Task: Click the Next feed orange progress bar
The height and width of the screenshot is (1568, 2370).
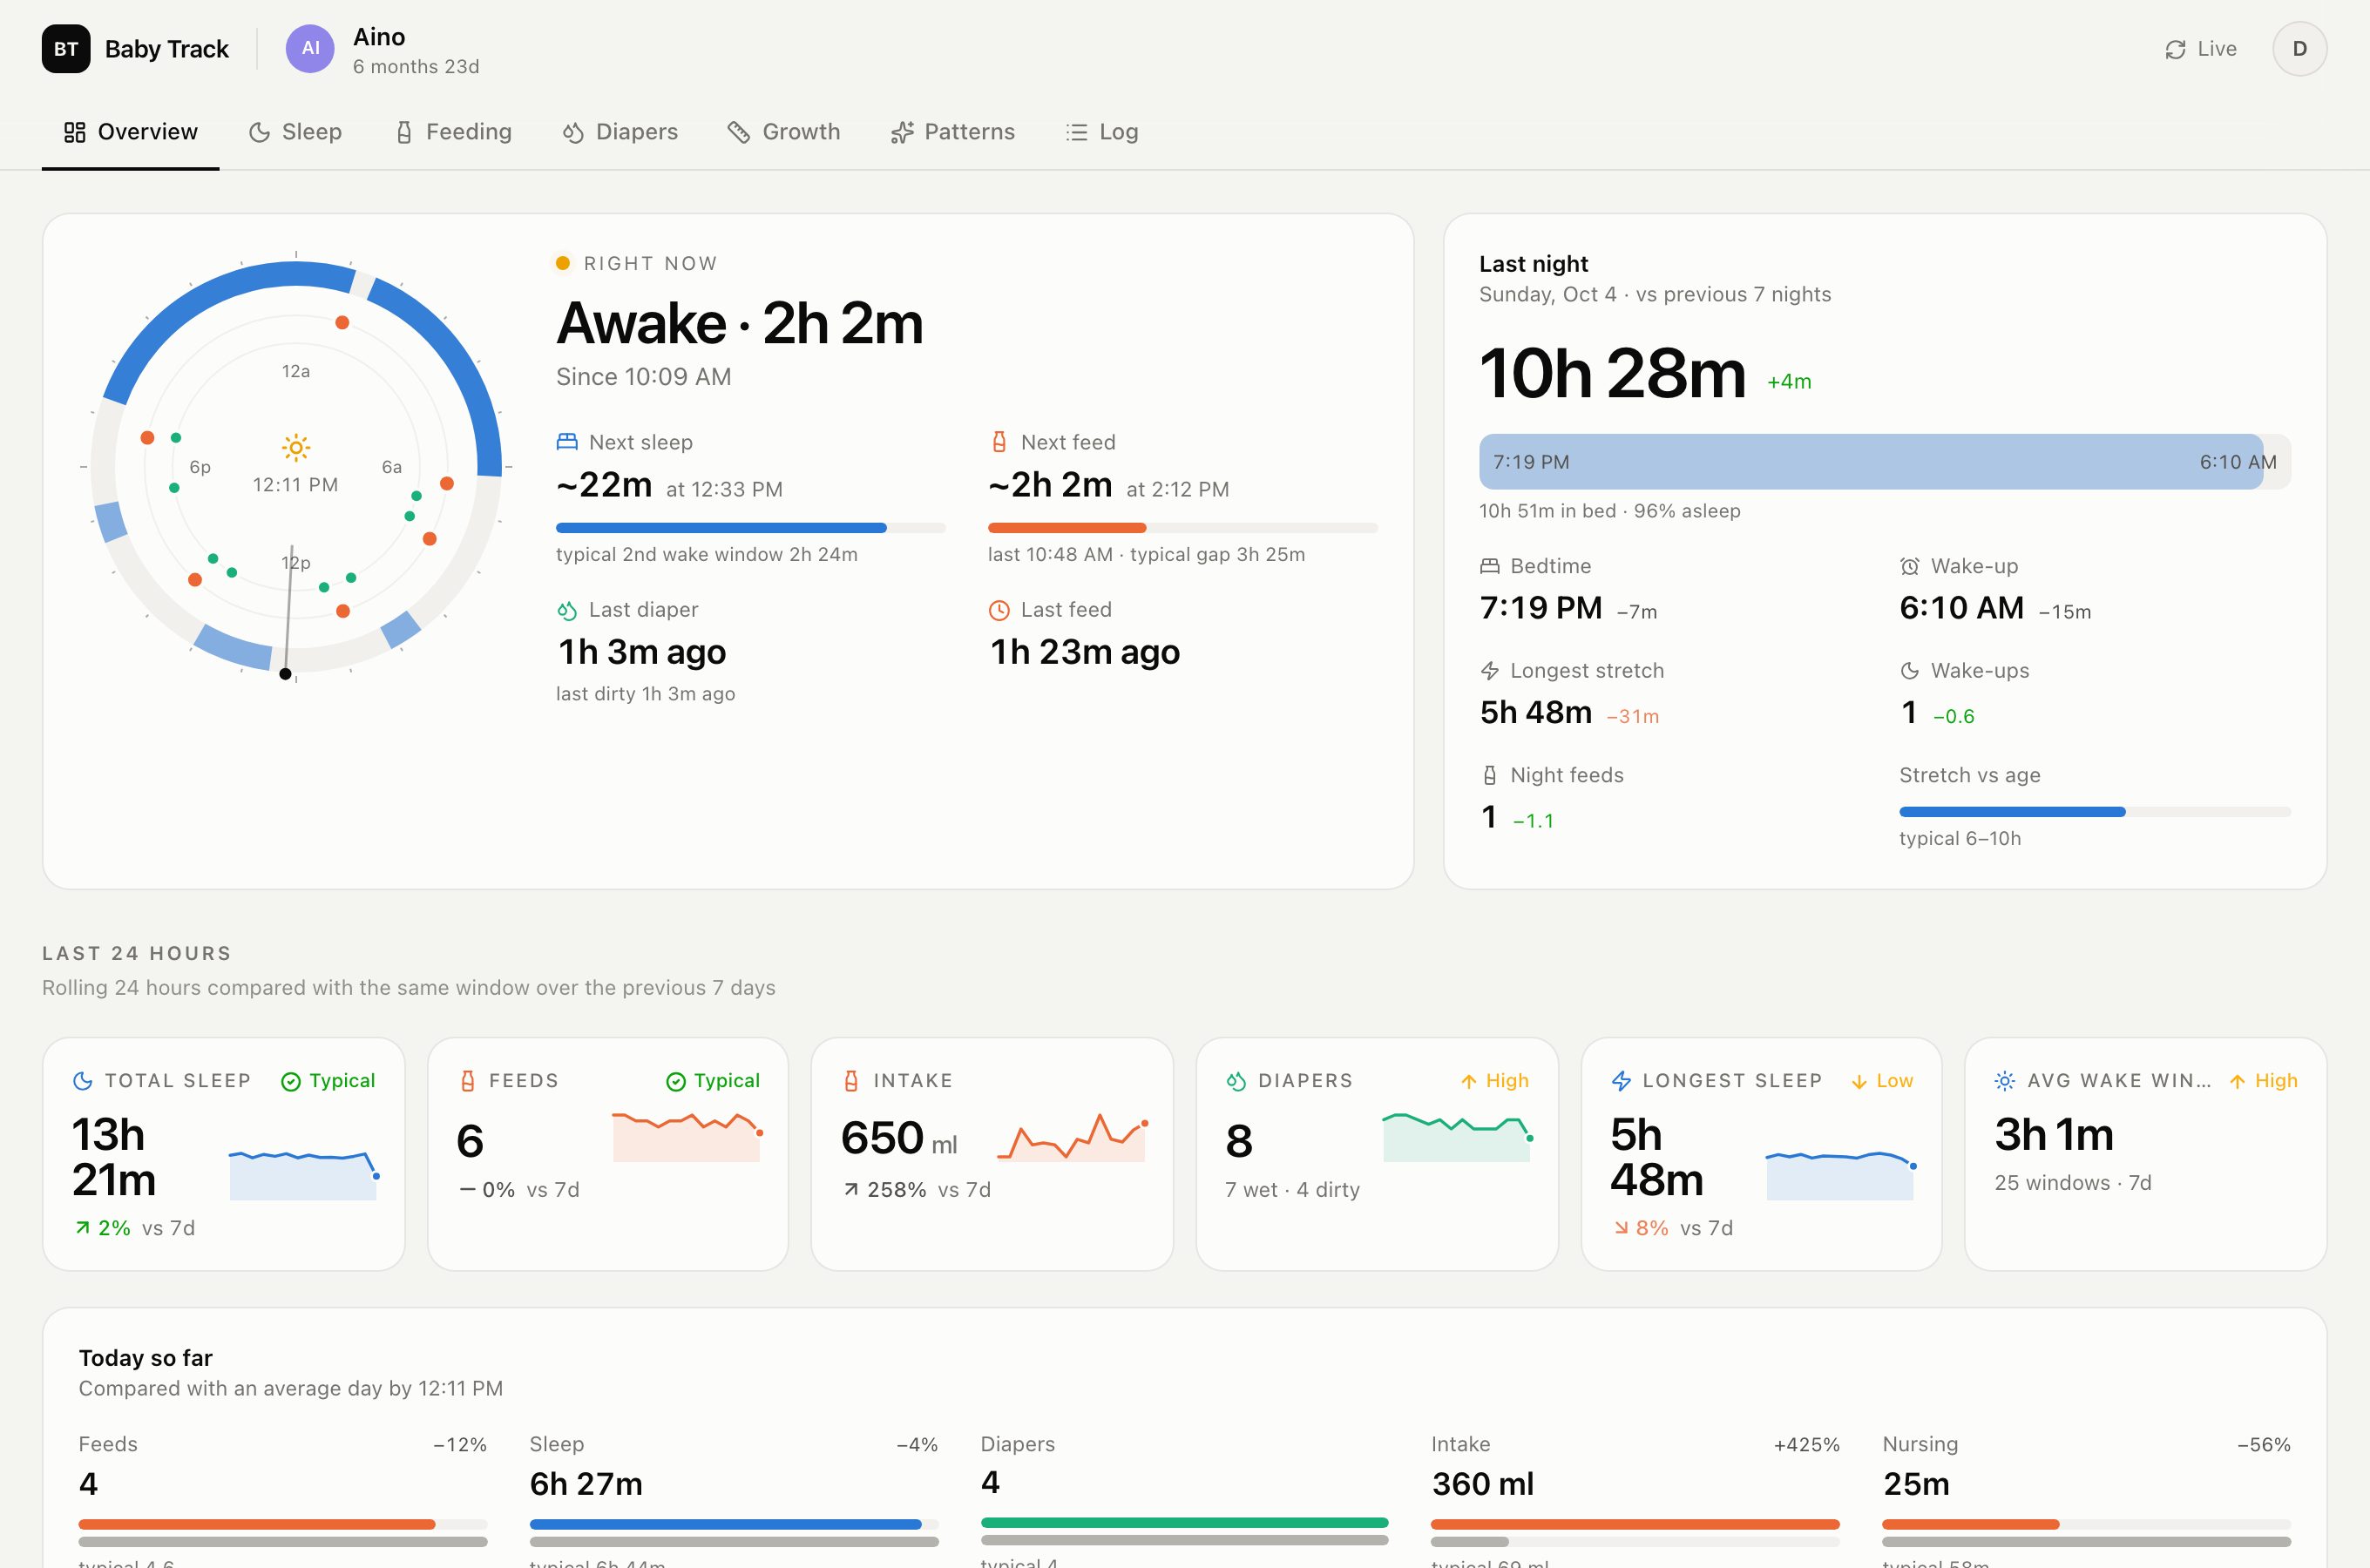Action: 1183,528
